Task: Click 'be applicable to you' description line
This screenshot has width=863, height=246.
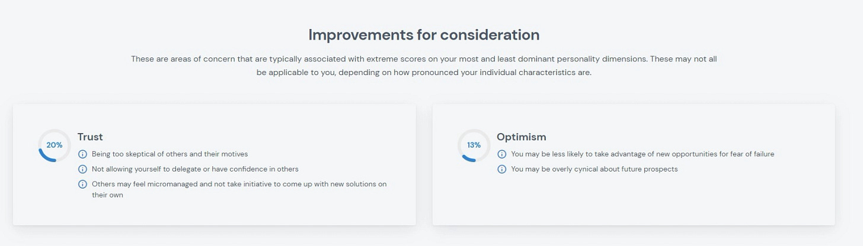Action: click(x=424, y=73)
